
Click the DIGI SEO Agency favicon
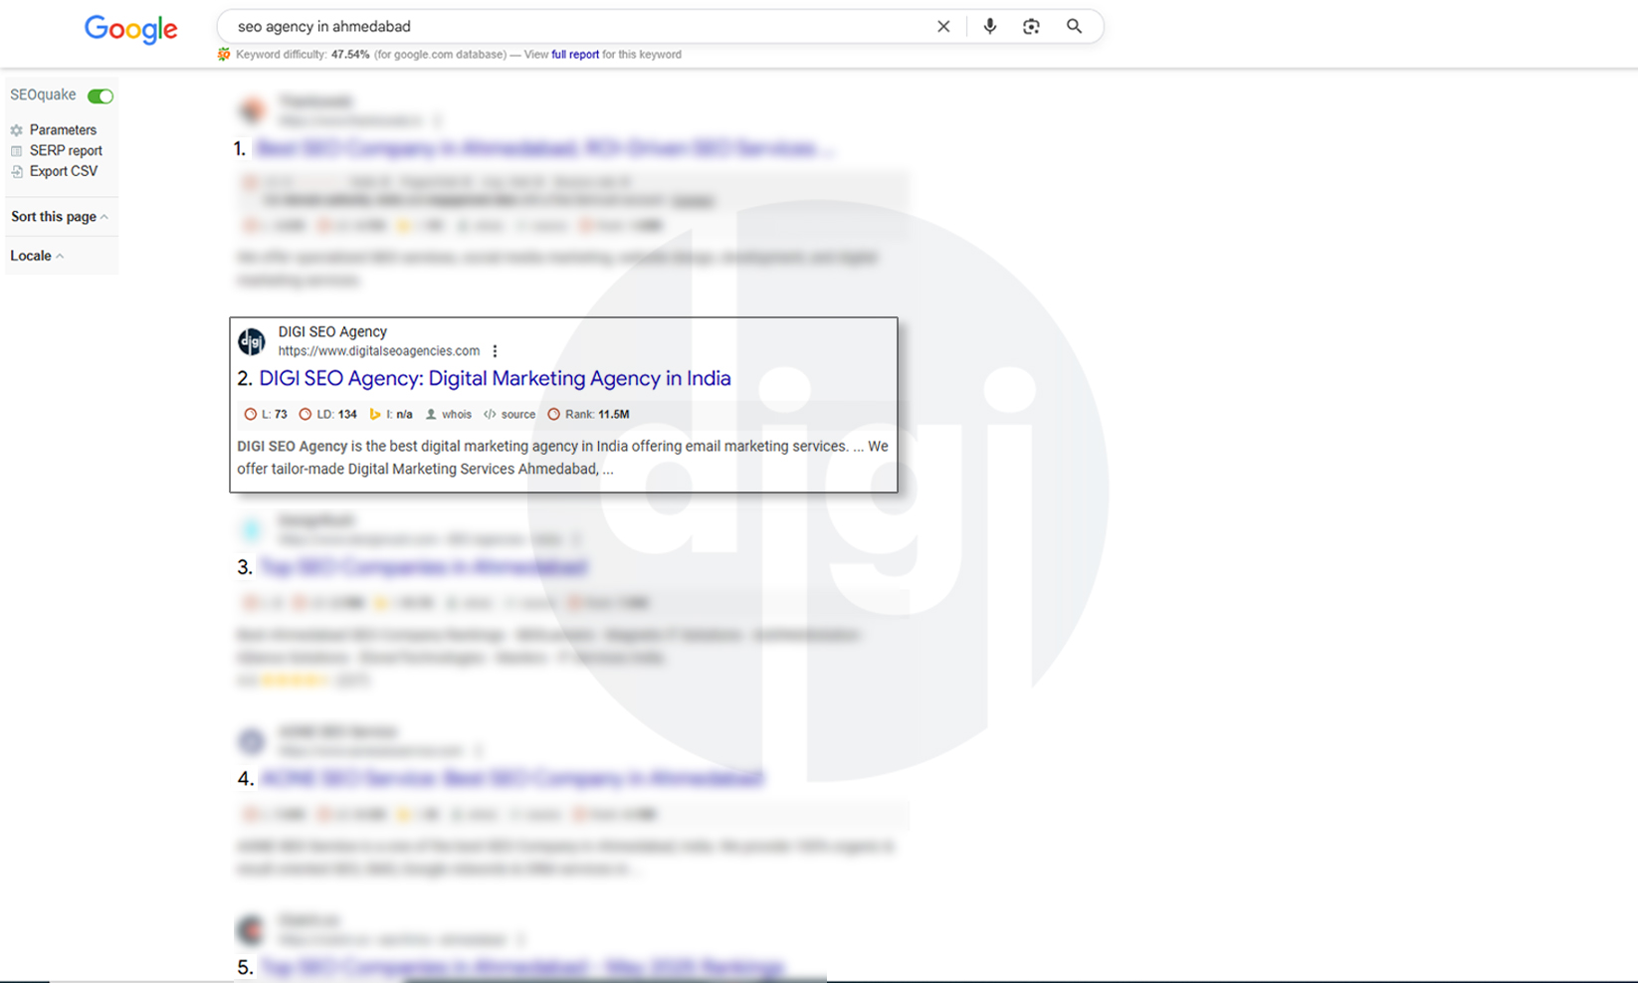pos(252,341)
